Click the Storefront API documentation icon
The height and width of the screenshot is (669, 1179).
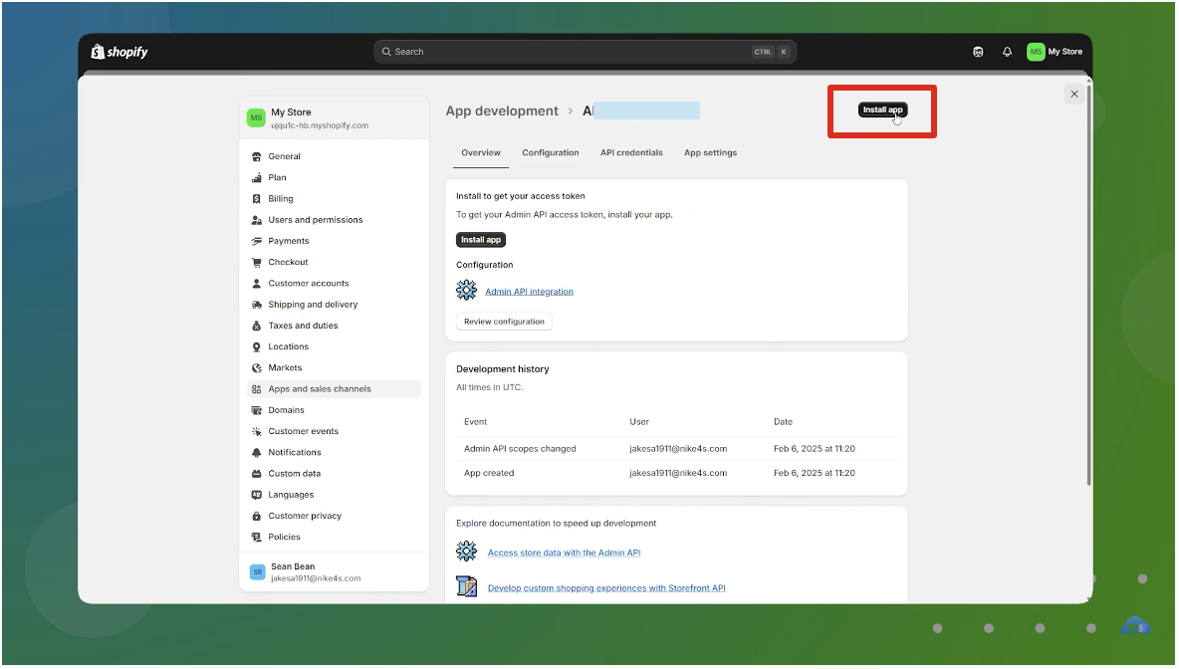(466, 586)
